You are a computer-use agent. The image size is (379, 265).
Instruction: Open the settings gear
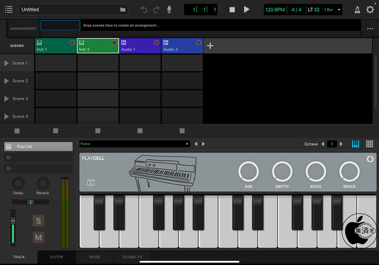[370, 9]
